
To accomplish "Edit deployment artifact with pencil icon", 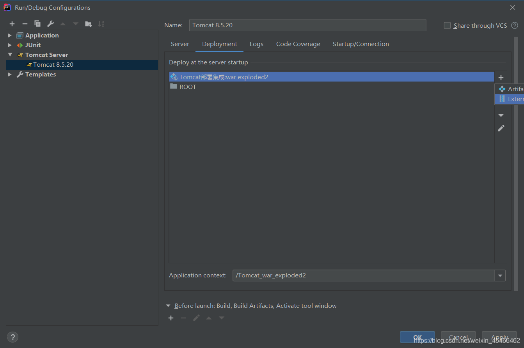I will tap(501, 128).
